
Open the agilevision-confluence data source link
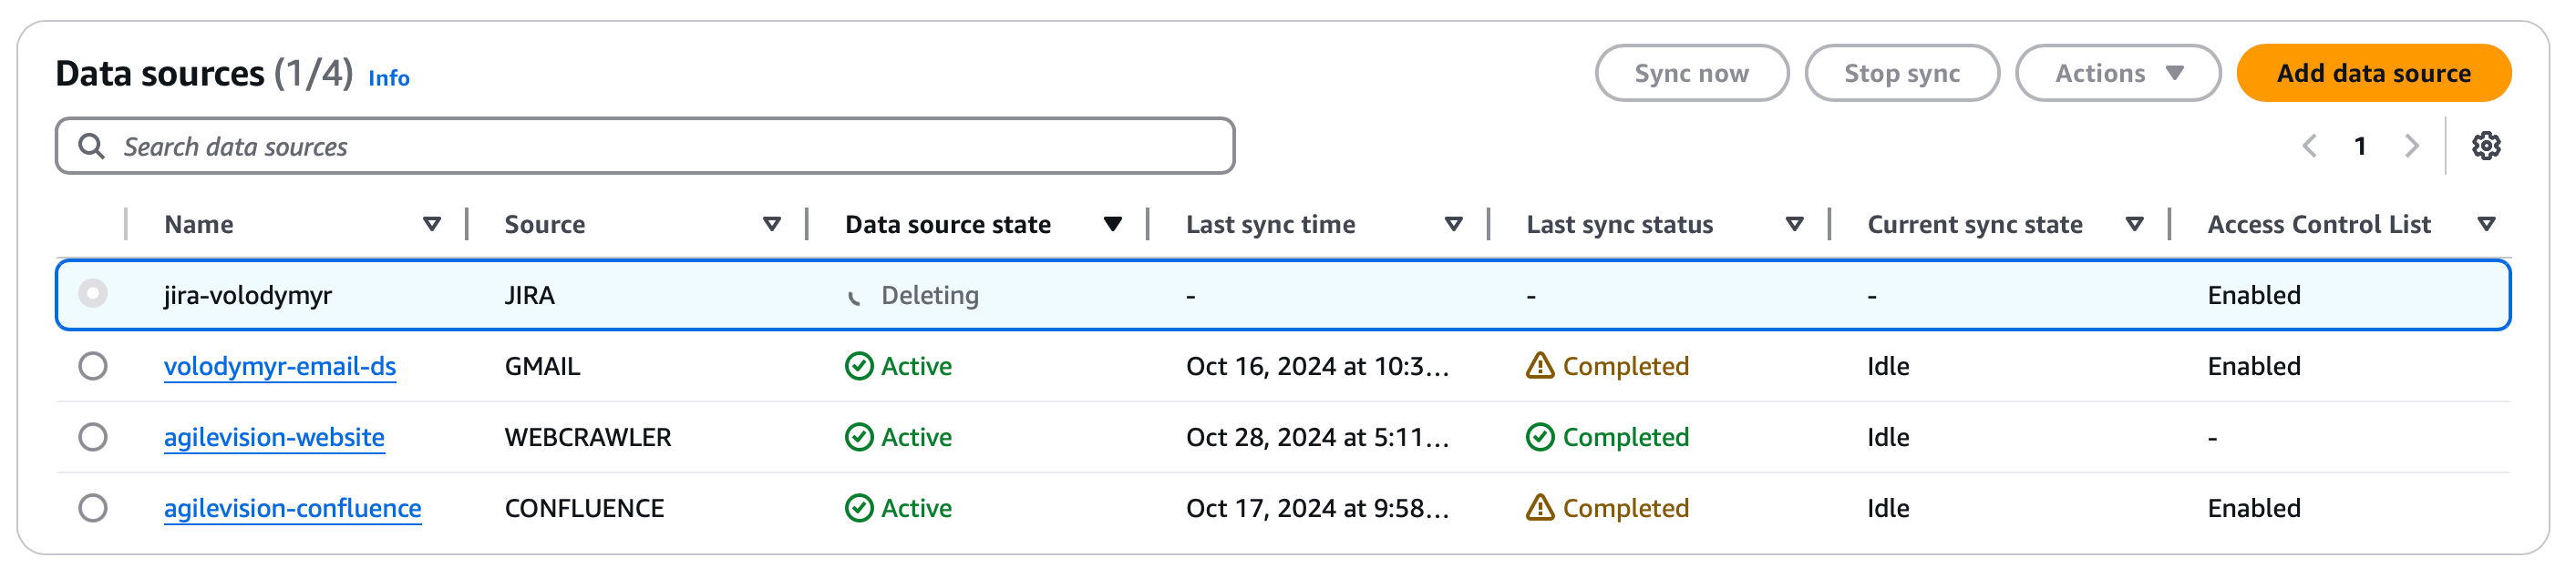coord(292,508)
